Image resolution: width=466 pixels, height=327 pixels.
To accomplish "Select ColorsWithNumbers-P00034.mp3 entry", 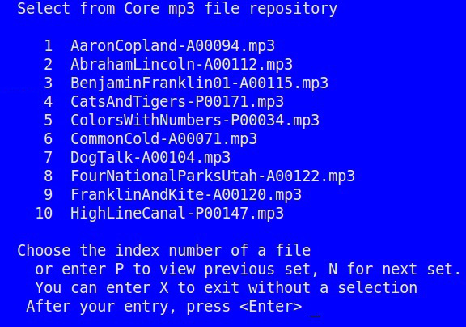I will coord(195,121).
